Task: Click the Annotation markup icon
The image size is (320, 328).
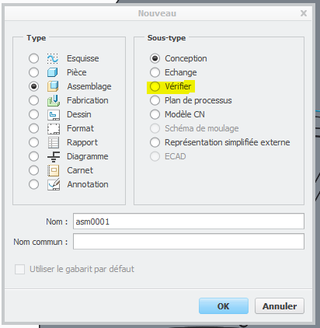Action: point(54,184)
